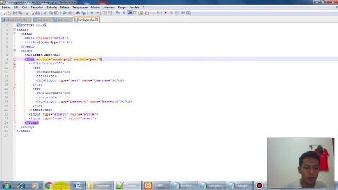
Task: Open Find with the binoculars icon
Action: [x=78, y=13]
